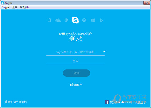
Task: Click 使用Facebook用户信息登录 link
Action: point(128,102)
